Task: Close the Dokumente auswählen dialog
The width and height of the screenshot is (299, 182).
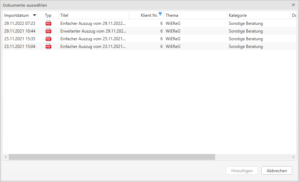Action: pyautogui.click(x=293, y=5)
